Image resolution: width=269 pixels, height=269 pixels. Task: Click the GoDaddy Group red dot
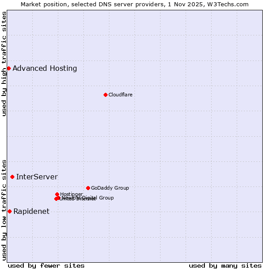pos(88,188)
